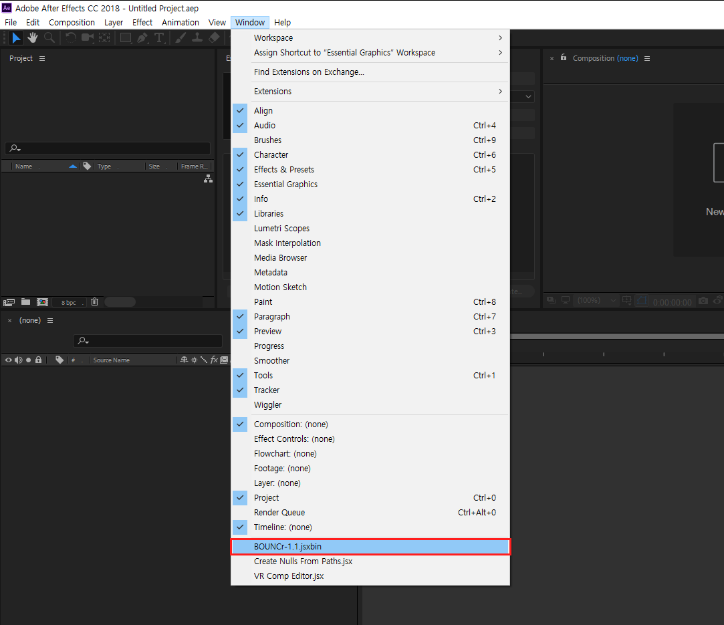This screenshot has height=625, width=724.
Task: Open Interpret Footage in Project panel
Action: [9, 302]
